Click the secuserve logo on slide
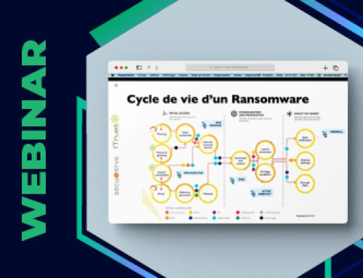 tap(116, 176)
